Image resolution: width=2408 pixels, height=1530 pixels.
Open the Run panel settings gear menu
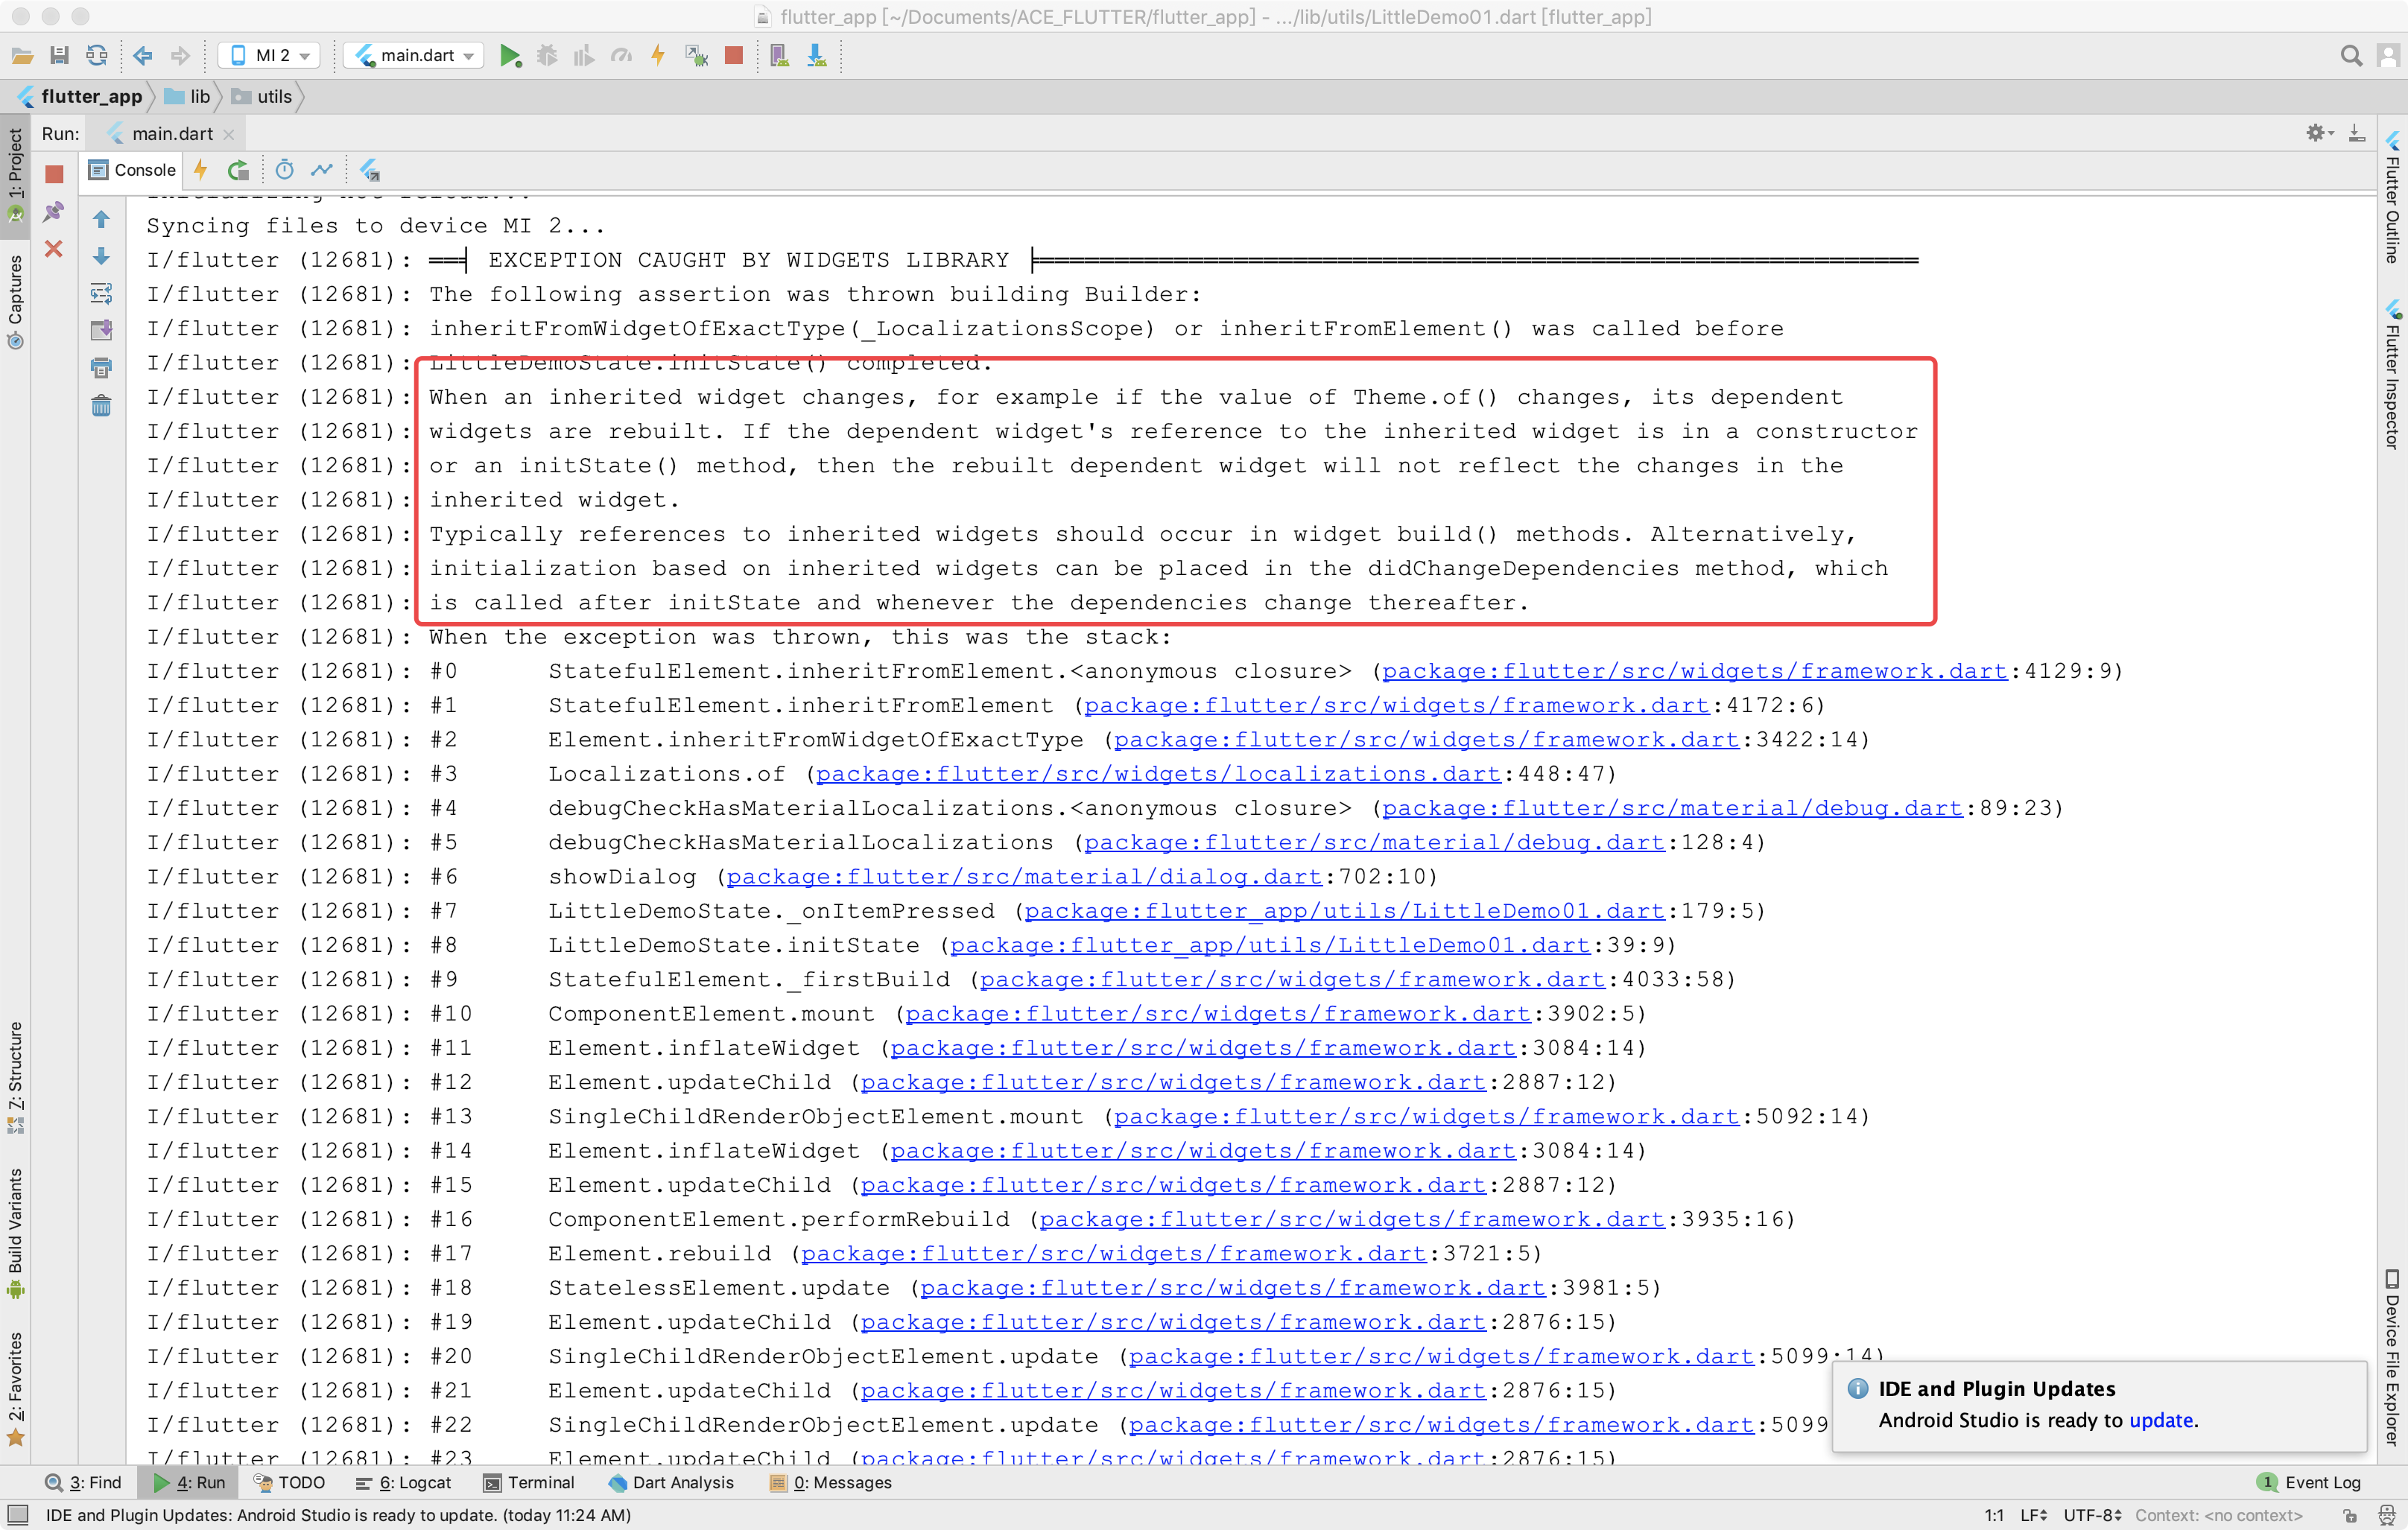coord(2318,132)
